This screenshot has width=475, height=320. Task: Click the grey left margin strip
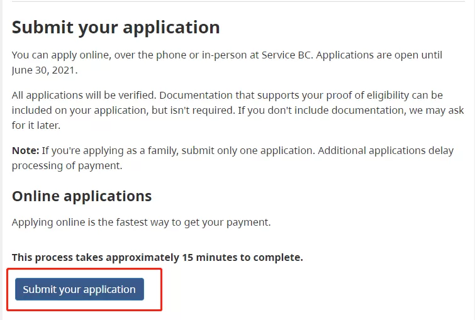[1, 160]
